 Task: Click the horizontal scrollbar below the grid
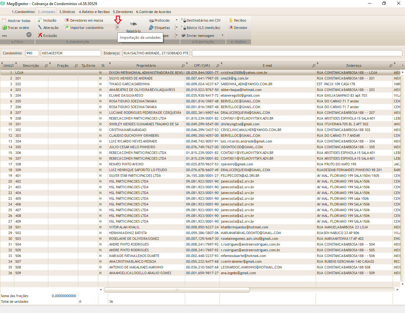177,290
